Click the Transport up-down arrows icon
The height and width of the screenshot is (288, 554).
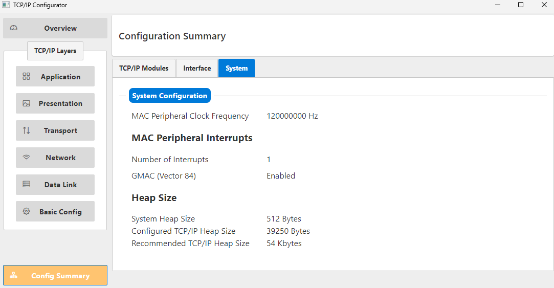coord(27,130)
